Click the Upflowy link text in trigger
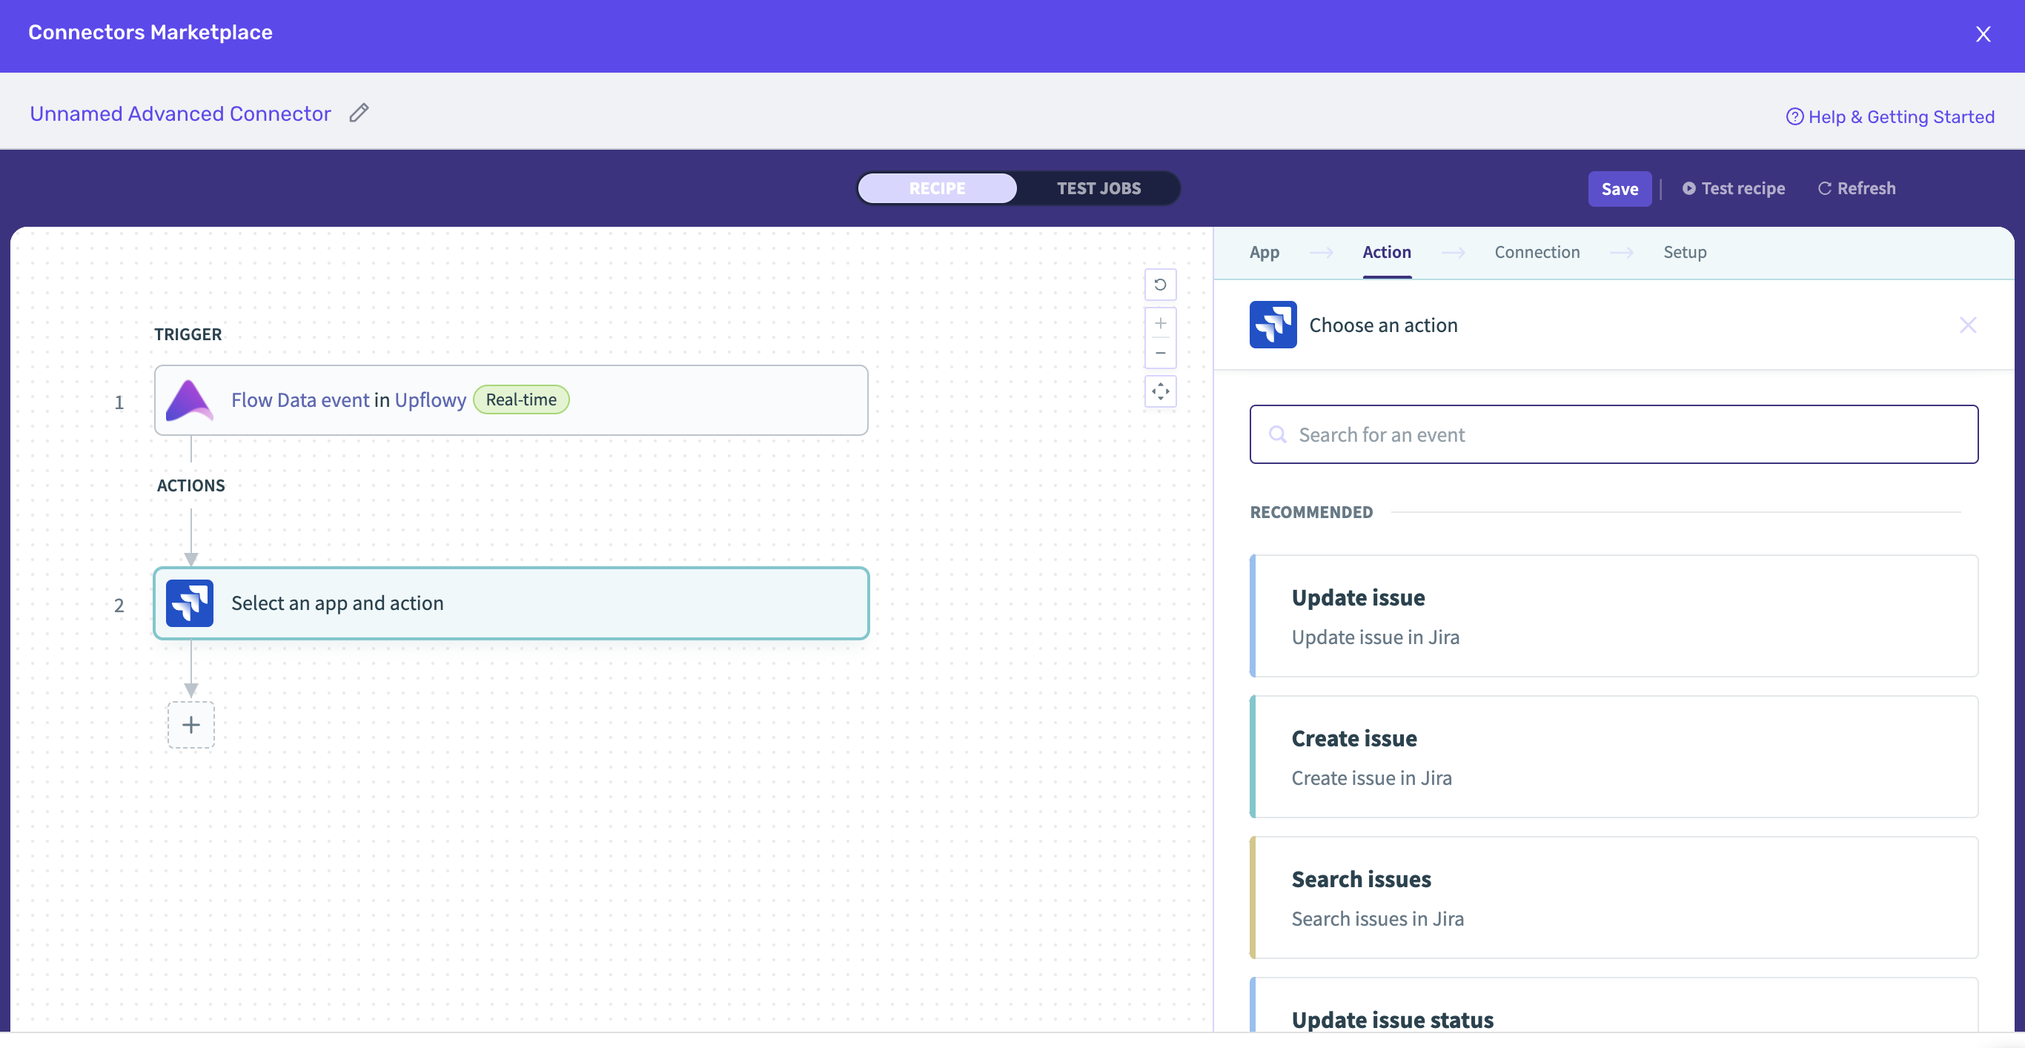Screen dimensions: 2025x1048 pyautogui.click(x=430, y=400)
